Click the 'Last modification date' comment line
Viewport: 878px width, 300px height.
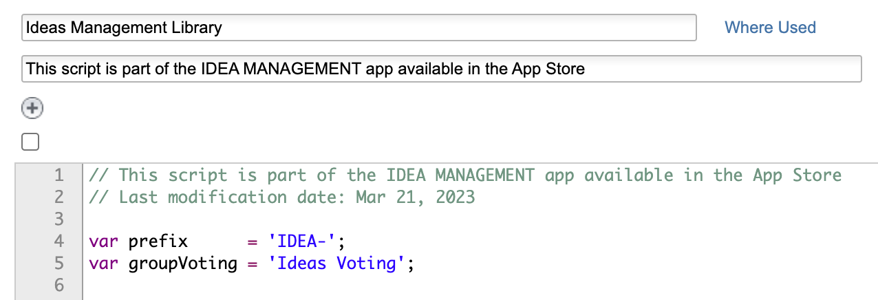click(x=282, y=197)
